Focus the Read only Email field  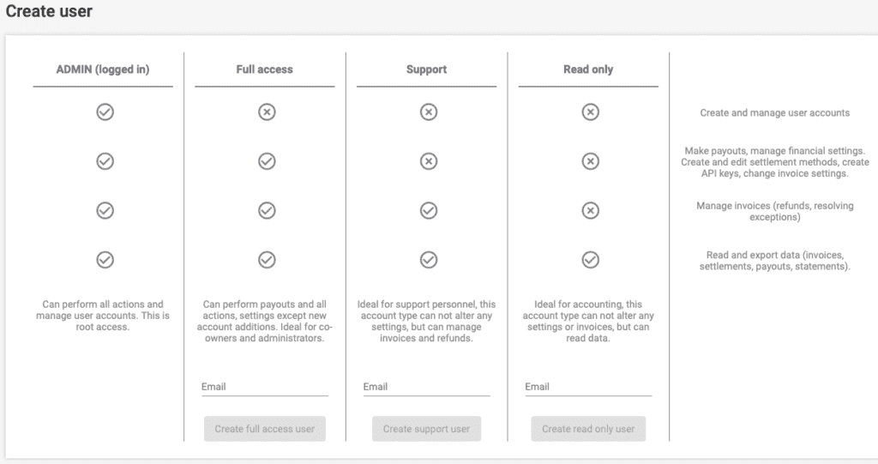pyautogui.click(x=588, y=387)
